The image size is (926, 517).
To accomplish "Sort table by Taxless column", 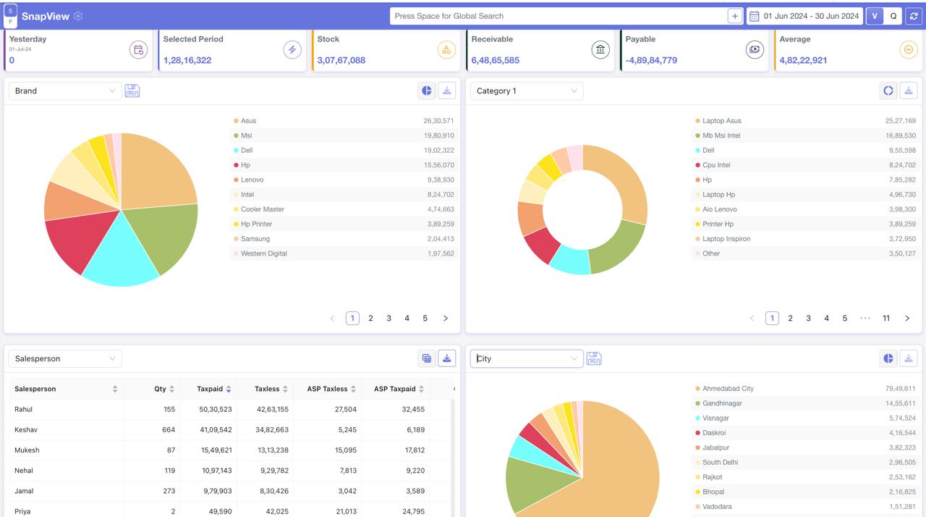I will pyautogui.click(x=285, y=389).
